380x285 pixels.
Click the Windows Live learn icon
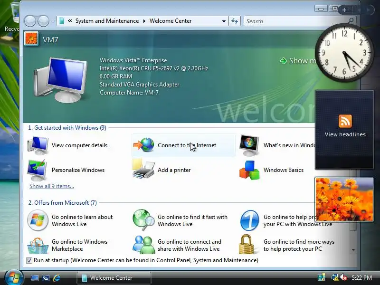tap(38, 220)
